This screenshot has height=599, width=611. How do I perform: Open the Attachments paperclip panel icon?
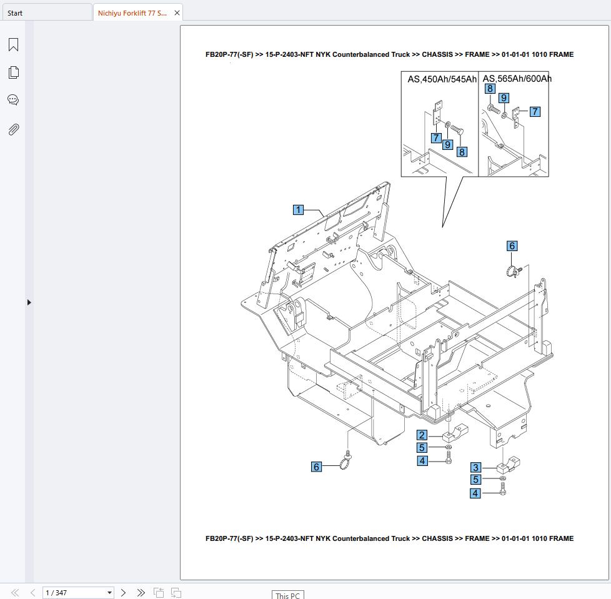tap(13, 129)
